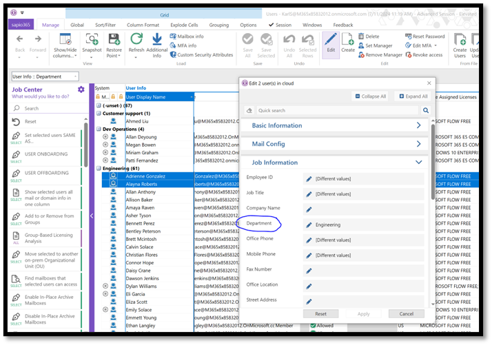
Task: Collapse the Dev Operations group
Action: point(99,129)
